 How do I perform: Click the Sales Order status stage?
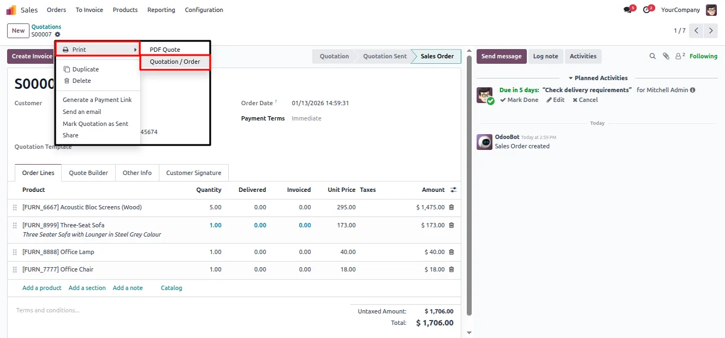[437, 56]
